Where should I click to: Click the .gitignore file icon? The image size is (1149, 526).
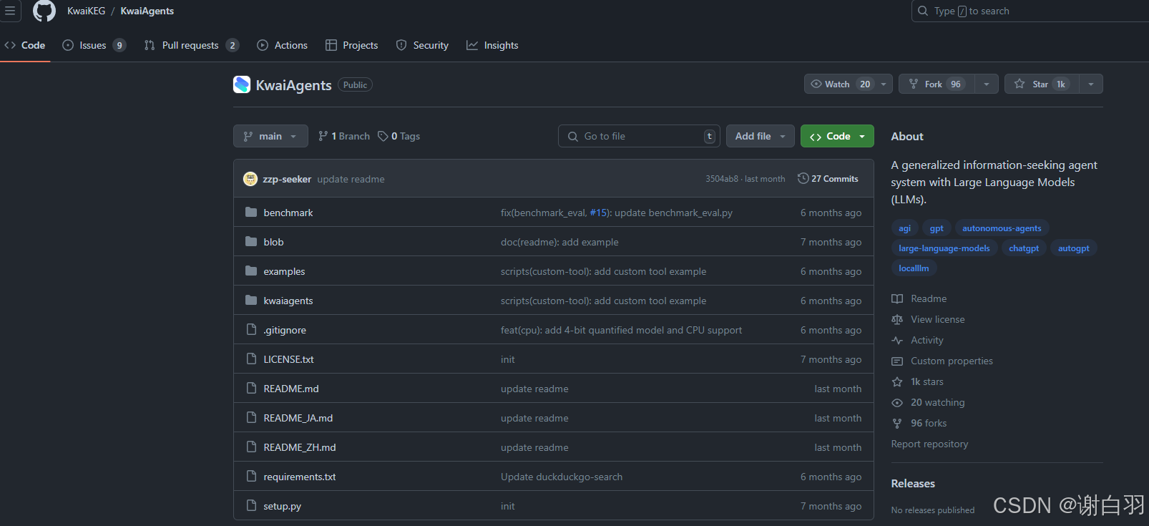pos(251,329)
